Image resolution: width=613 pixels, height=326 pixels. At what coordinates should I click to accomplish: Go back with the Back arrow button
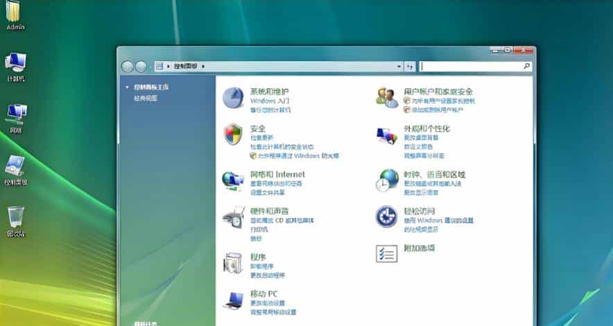(x=127, y=67)
